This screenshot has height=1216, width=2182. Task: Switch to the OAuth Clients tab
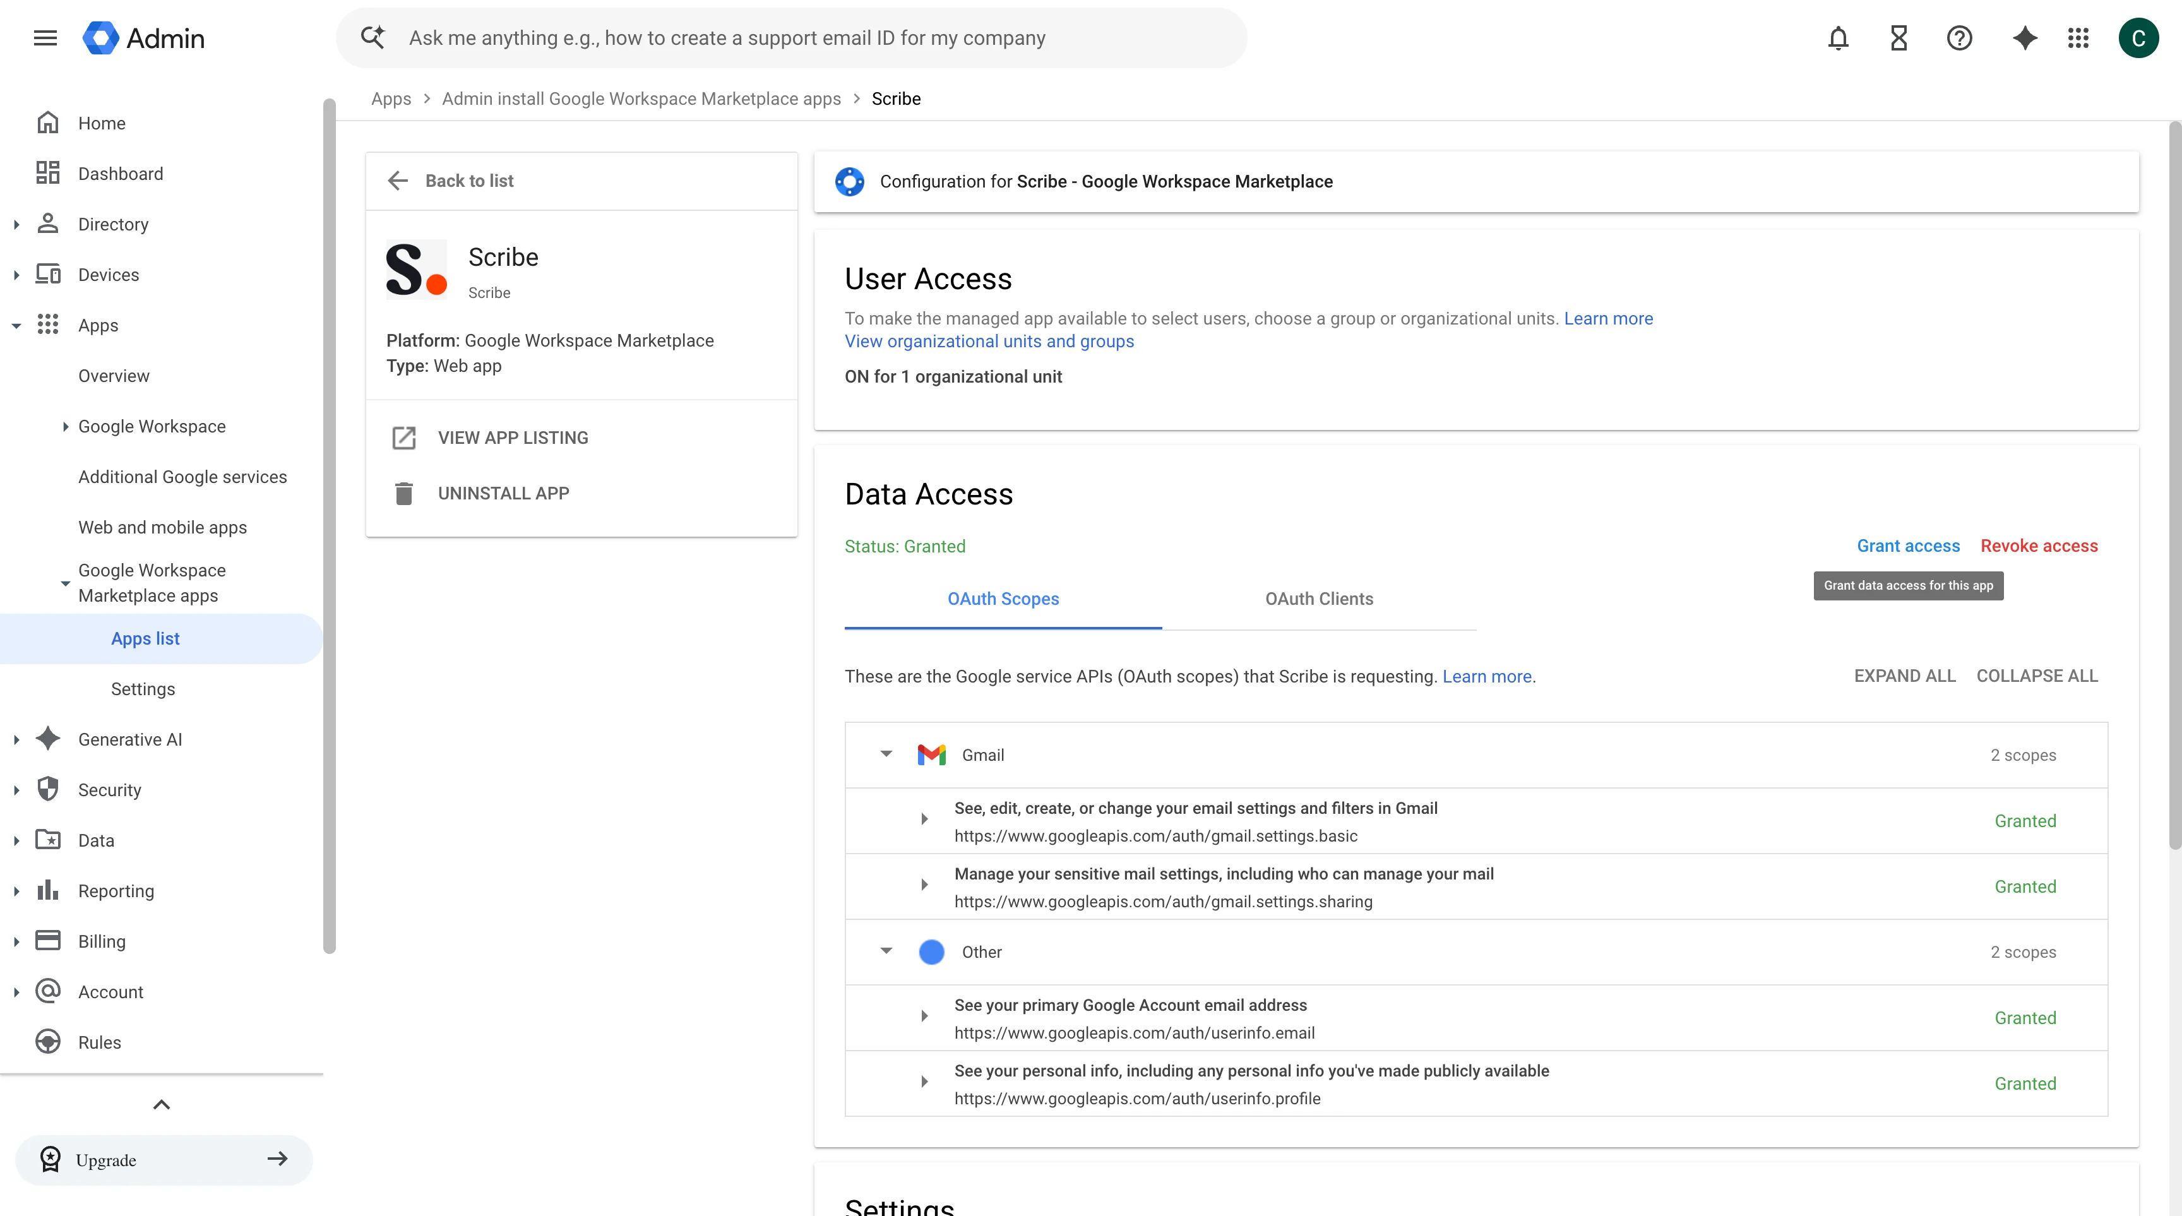1319,599
